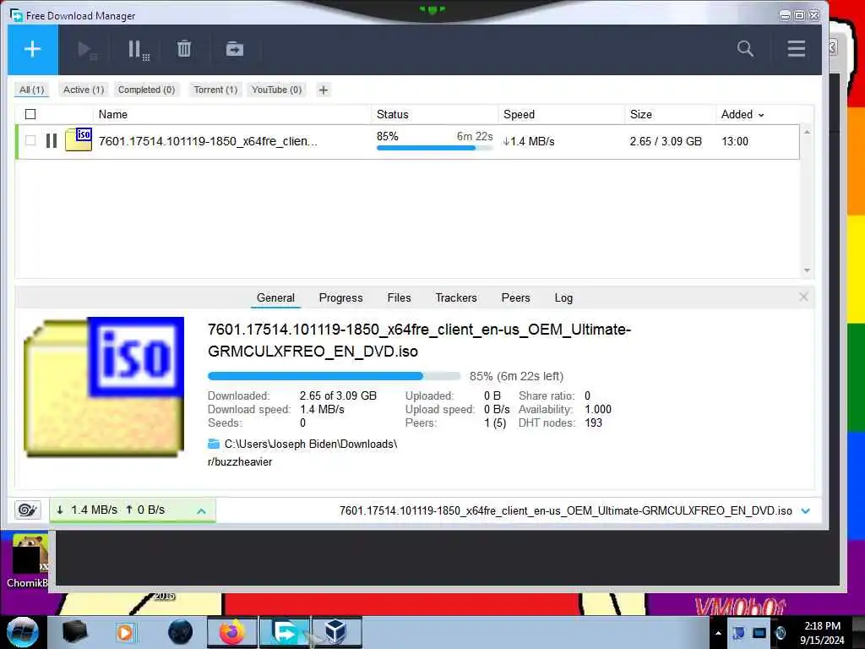Switch to the Log details tab
The height and width of the screenshot is (649, 865).
(563, 298)
